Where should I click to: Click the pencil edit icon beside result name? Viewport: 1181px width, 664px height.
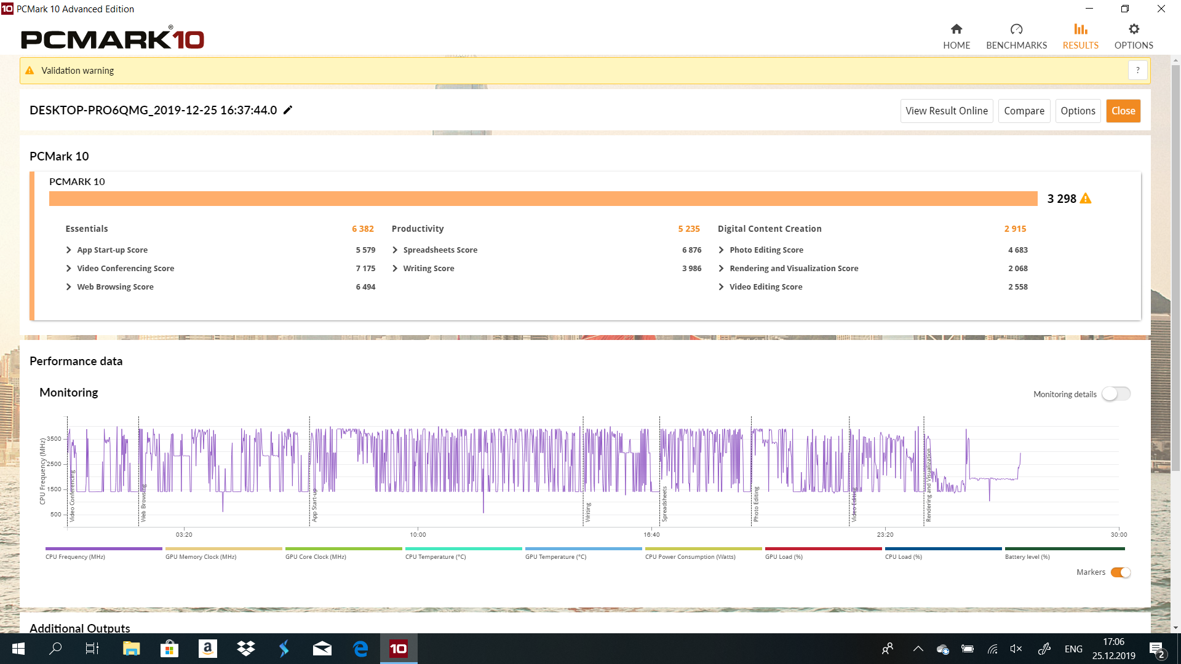pyautogui.click(x=288, y=110)
